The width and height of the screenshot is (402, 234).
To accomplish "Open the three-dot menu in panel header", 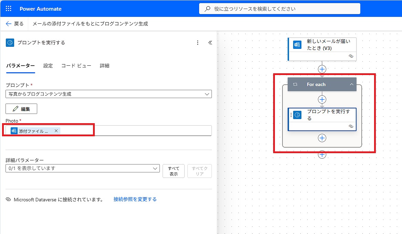I will pos(198,43).
